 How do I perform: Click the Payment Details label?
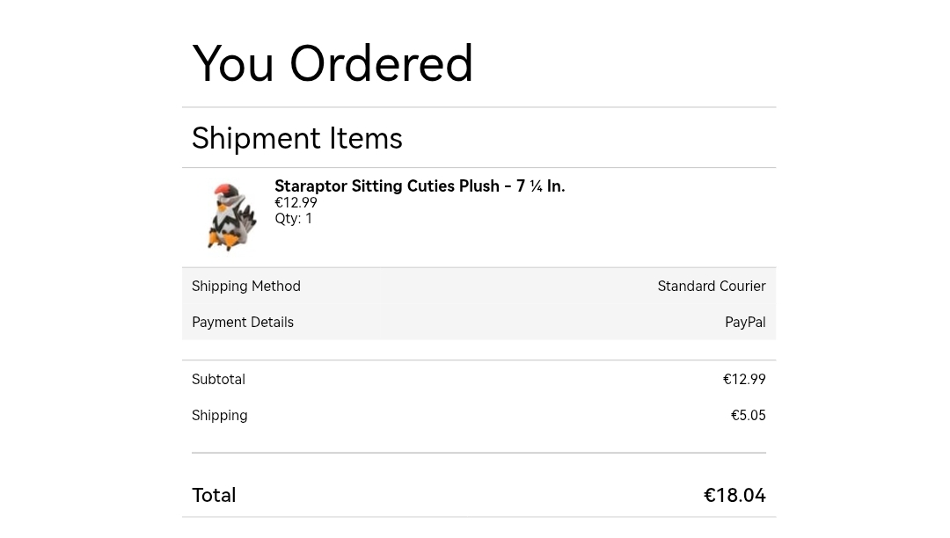243,323
